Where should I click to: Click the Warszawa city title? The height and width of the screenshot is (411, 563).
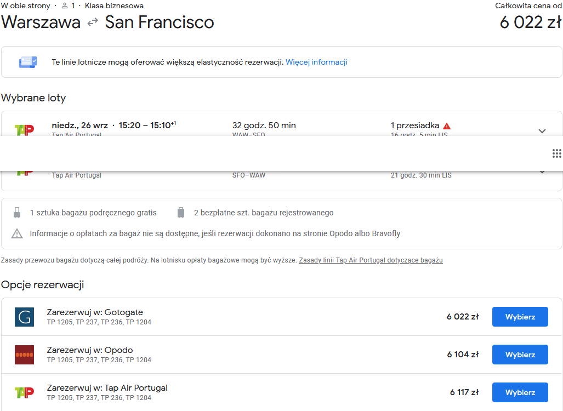[x=41, y=22]
